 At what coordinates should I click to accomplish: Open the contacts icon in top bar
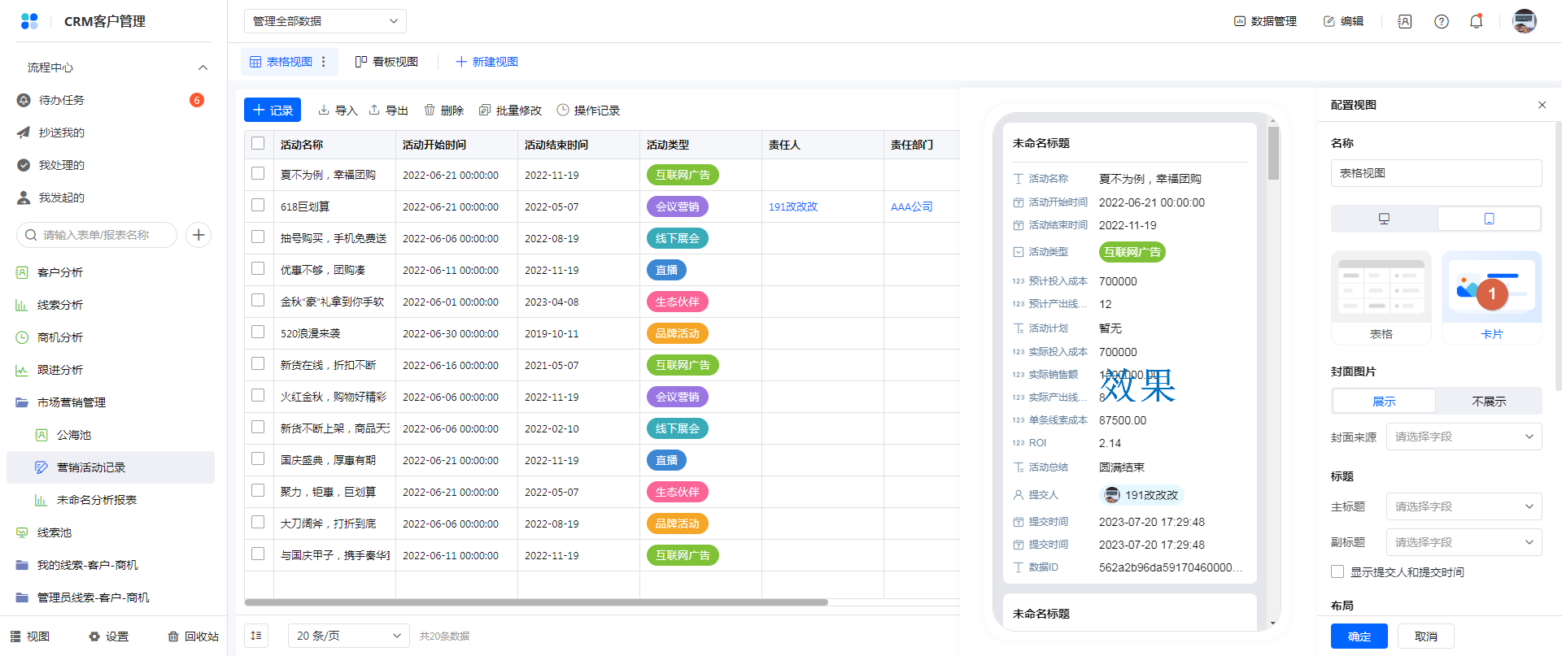pos(1405,22)
